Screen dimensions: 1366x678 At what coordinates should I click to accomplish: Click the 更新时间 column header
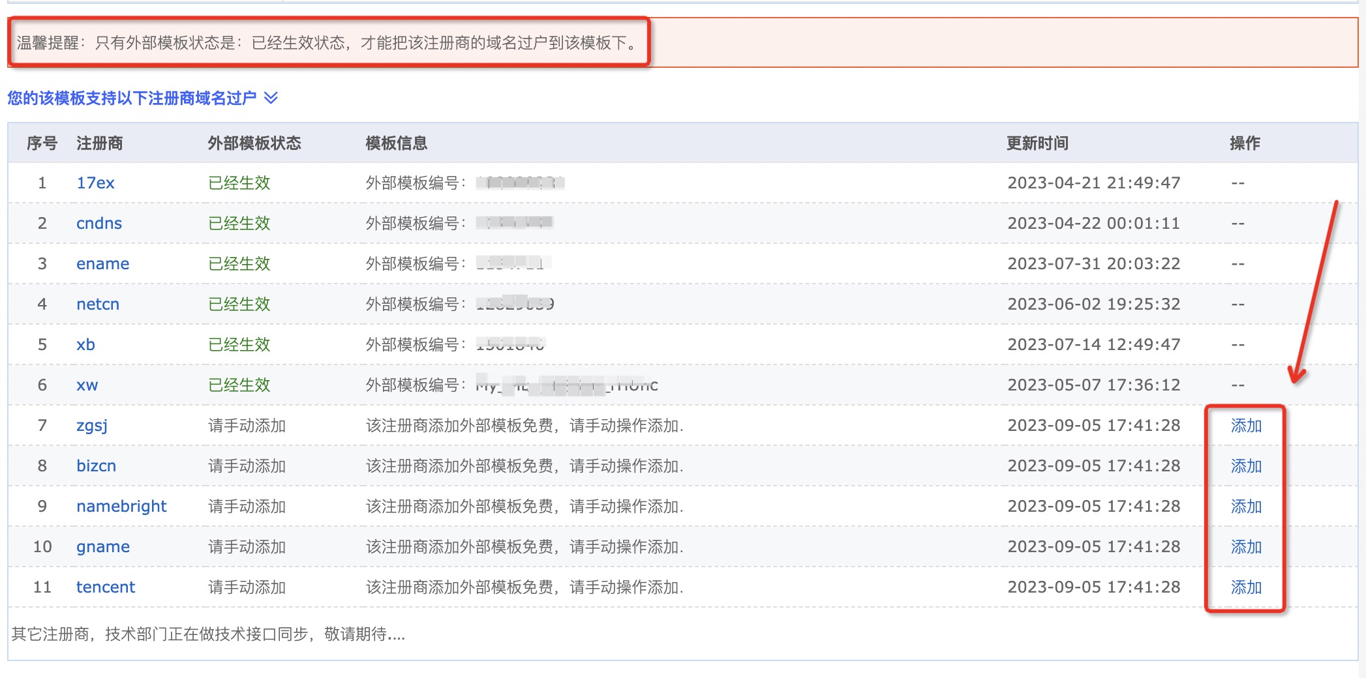[1038, 143]
